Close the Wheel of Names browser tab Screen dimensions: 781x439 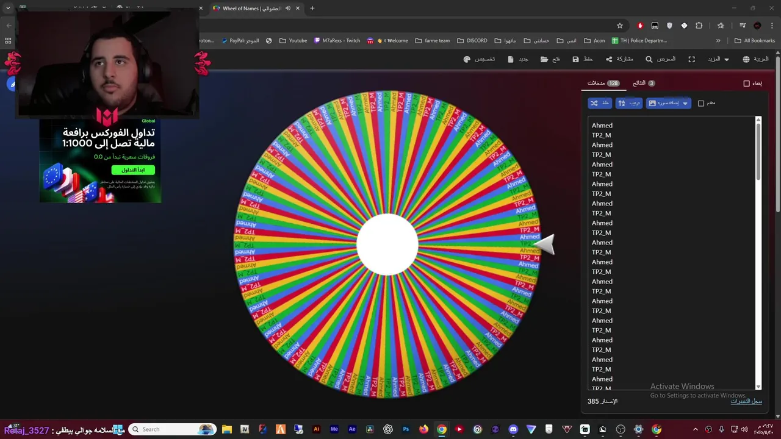click(298, 9)
